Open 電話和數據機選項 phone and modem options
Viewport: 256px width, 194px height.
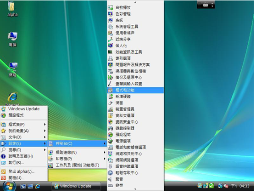pyautogui.click(x=135, y=148)
